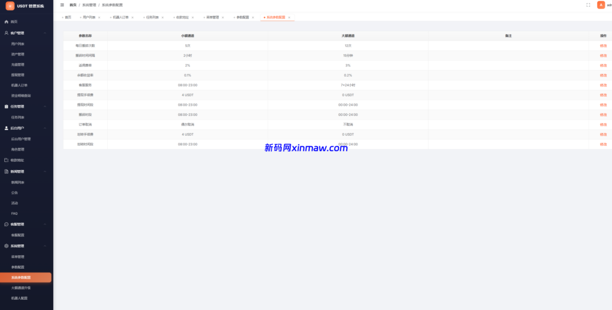Open the orange admin avatar menu
This screenshot has width=612, height=310.
click(601, 5)
